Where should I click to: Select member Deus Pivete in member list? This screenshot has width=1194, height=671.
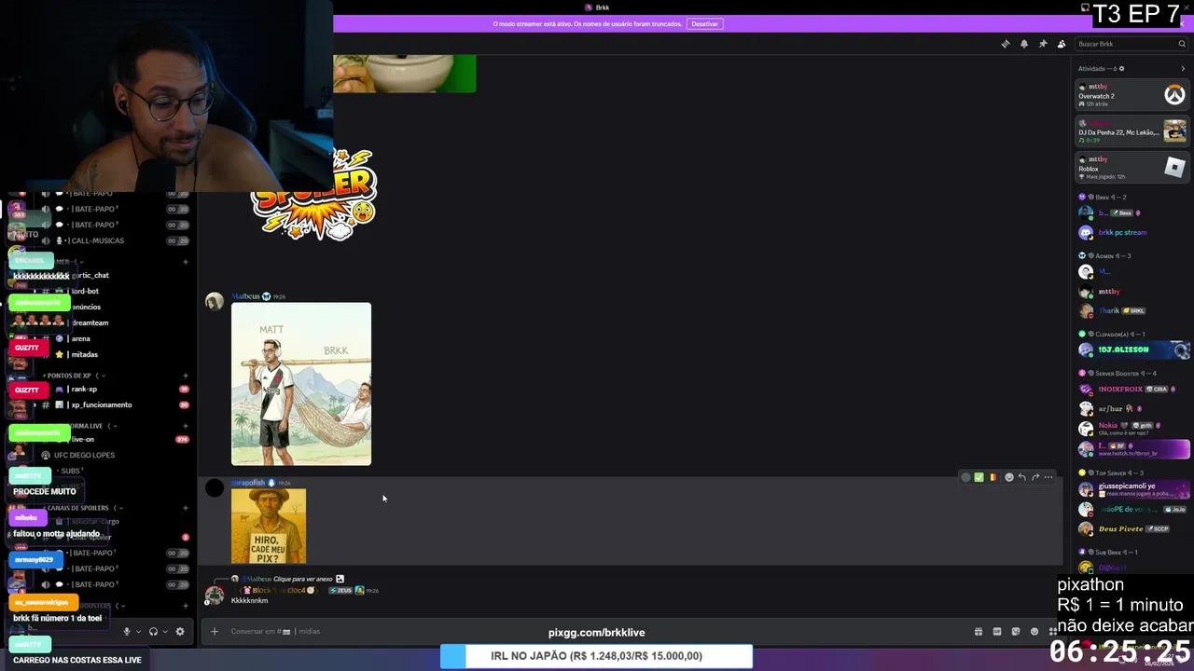point(1132,528)
